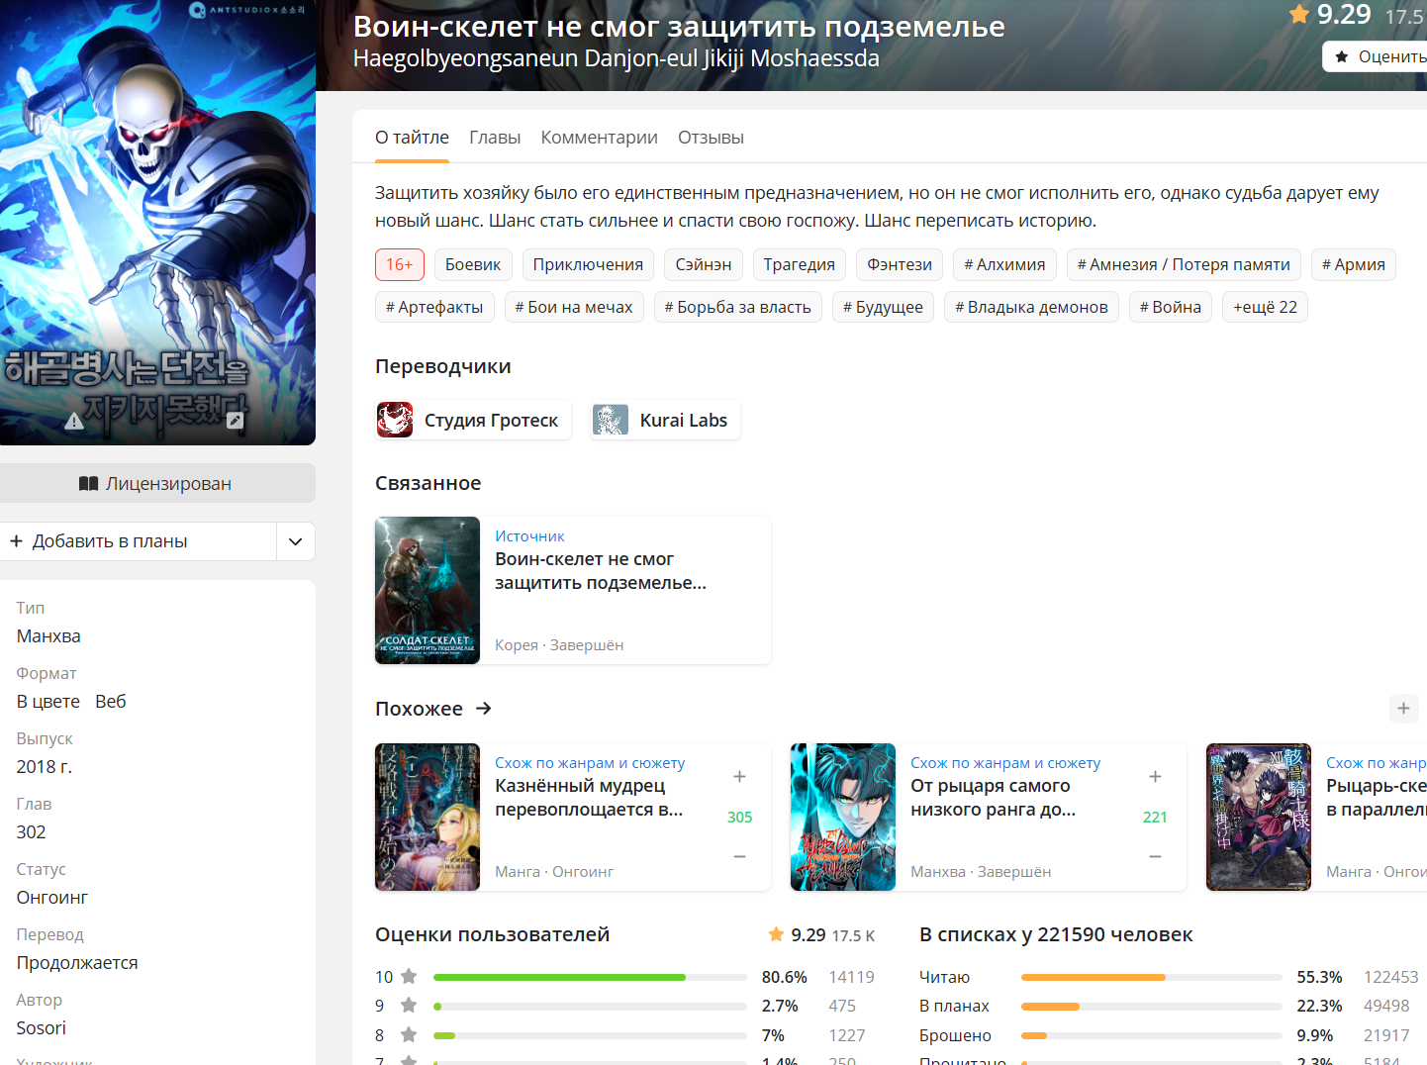
Task: Click the # Бои на мечах tag
Action: (574, 307)
